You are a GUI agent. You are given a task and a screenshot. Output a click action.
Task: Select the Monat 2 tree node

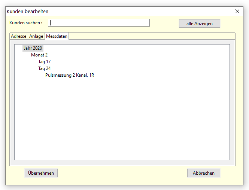(x=39, y=55)
